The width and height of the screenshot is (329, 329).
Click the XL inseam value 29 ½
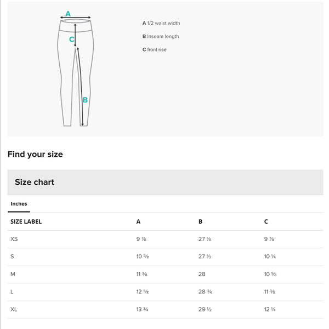click(206, 309)
